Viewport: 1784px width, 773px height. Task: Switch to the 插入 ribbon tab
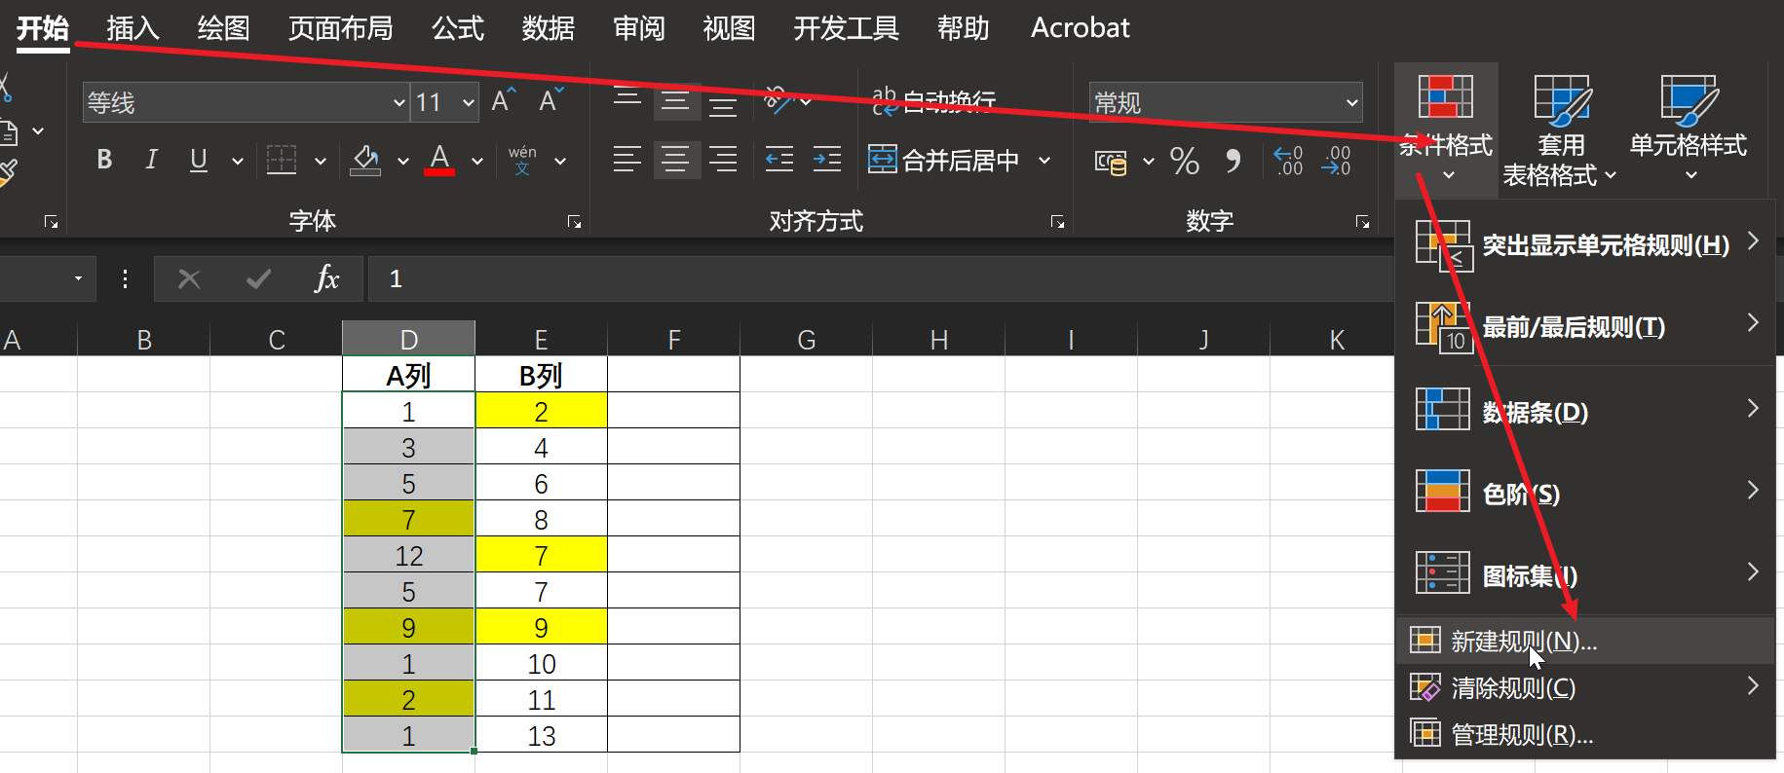pos(133,28)
